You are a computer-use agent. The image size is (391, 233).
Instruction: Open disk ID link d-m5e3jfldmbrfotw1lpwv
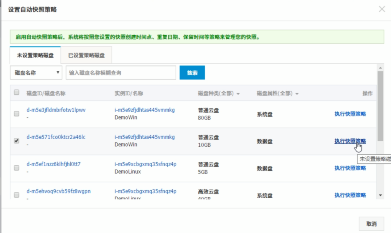[56, 110]
